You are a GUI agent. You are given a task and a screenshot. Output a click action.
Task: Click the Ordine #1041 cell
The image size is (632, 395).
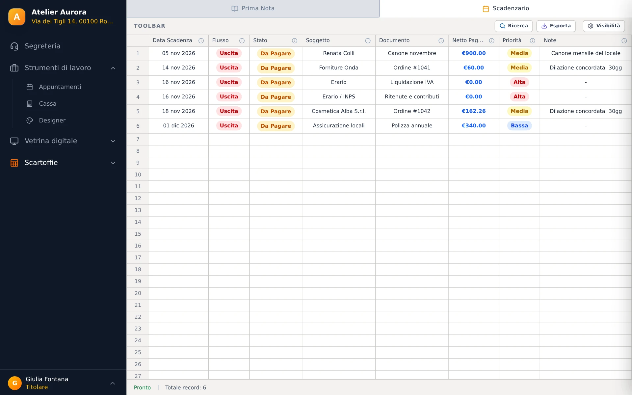point(412,68)
